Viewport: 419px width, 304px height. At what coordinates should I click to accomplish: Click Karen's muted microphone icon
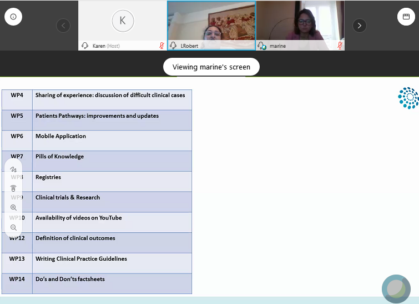(161, 46)
